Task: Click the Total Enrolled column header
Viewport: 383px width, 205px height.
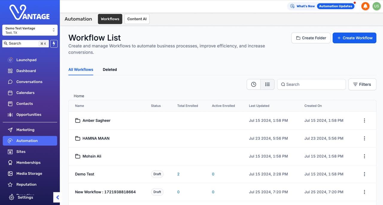Action: [x=188, y=106]
